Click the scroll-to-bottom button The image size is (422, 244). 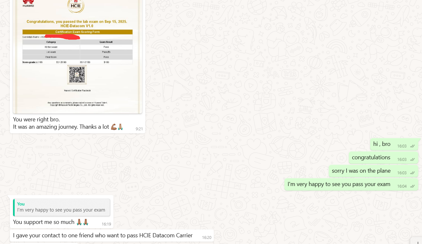click(x=417, y=241)
